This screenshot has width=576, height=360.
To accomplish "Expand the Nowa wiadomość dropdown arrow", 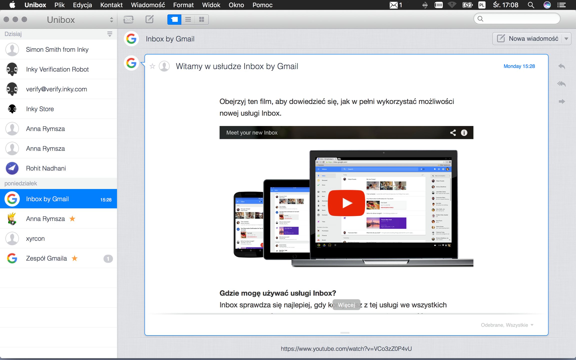I will 566,39.
